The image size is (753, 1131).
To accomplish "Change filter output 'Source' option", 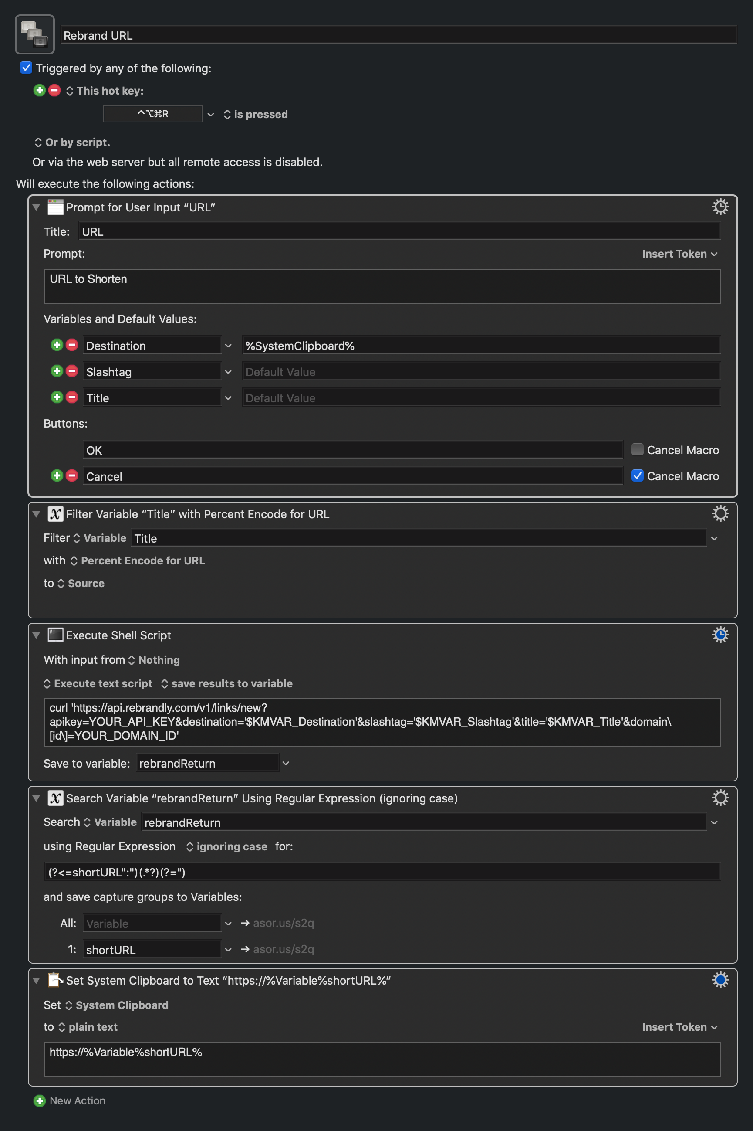I will [x=81, y=583].
